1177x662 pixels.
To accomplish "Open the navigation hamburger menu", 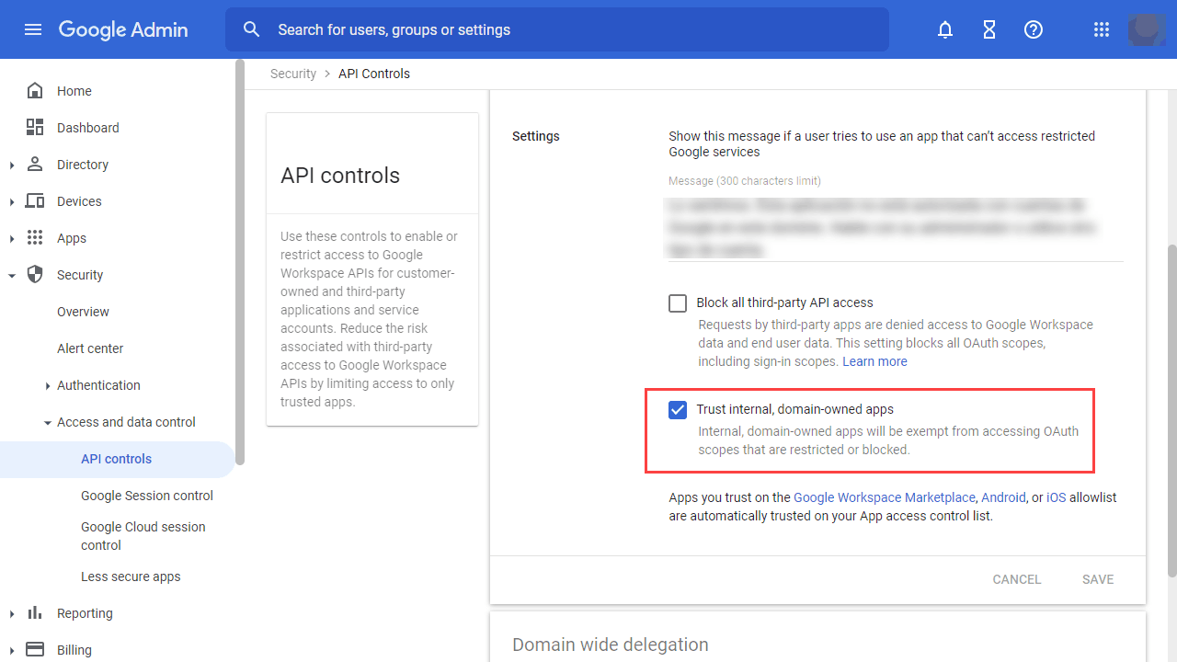I will click(33, 29).
